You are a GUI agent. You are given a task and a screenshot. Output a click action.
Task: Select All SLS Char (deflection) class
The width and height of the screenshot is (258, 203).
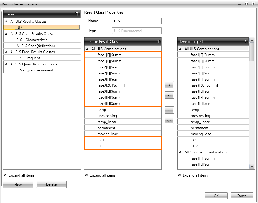pyautogui.click(x=36, y=46)
